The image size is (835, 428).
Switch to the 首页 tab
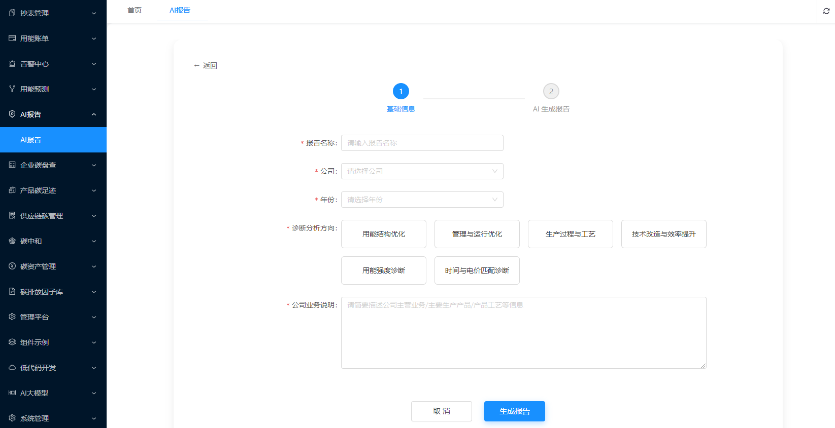[135, 10]
